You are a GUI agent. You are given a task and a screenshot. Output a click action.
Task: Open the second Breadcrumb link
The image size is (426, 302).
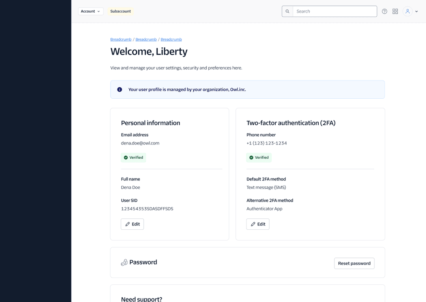click(146, 39)
